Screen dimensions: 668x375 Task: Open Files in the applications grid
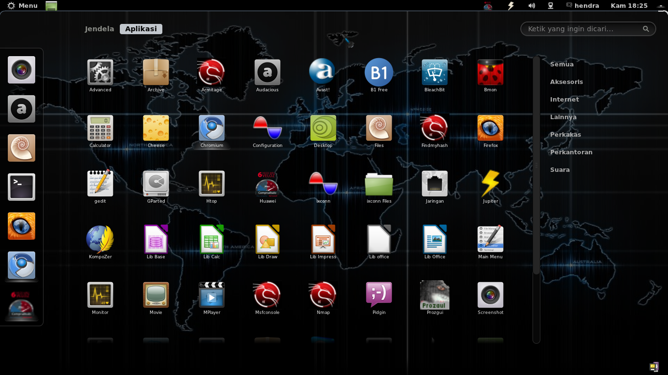pyautogui.click(x=379, y=128)
